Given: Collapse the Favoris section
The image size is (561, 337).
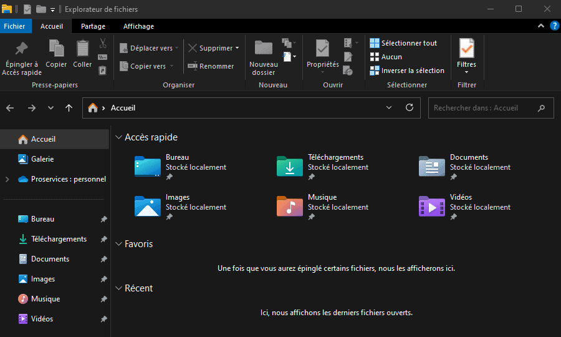Looking at the screenshot, I should tap(119, 244).
